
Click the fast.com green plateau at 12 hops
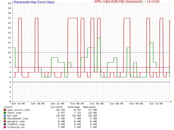point(152,43)
